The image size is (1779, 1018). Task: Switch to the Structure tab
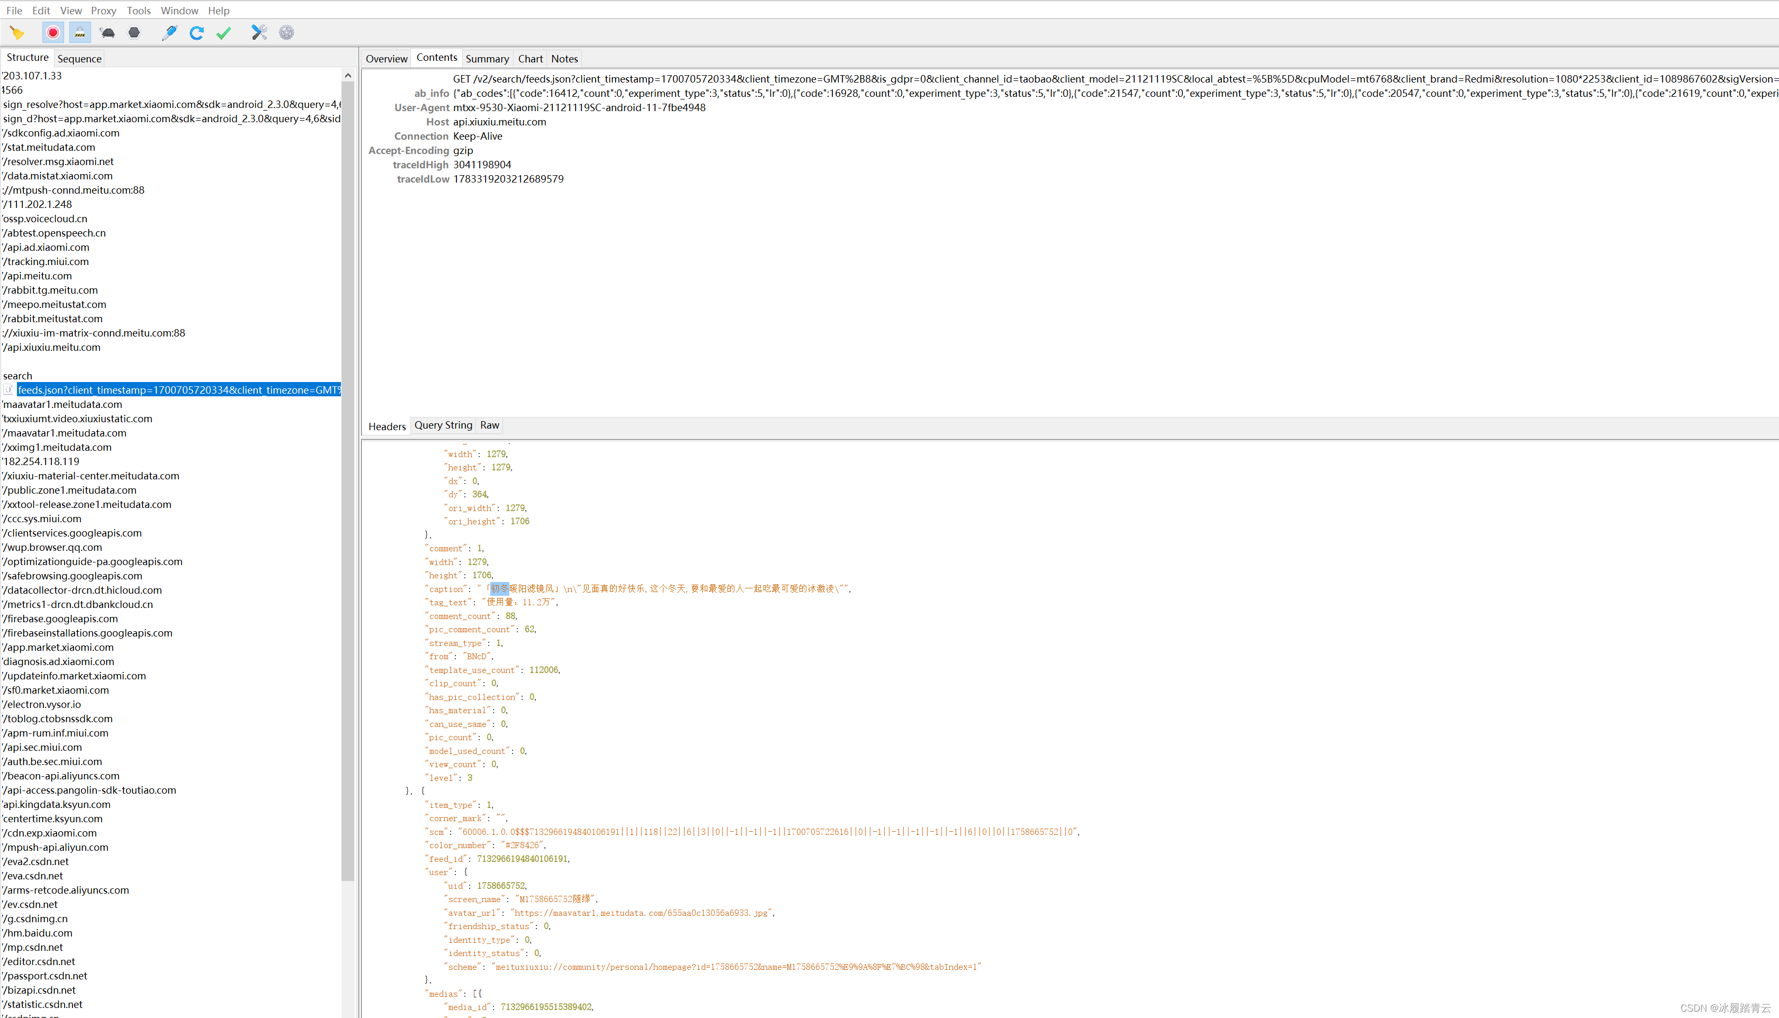click(28, 57)
